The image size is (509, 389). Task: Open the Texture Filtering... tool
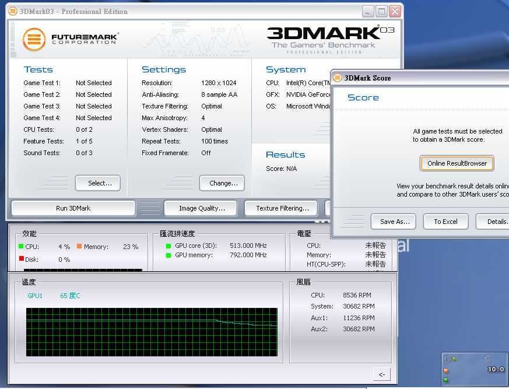point(281,208)
